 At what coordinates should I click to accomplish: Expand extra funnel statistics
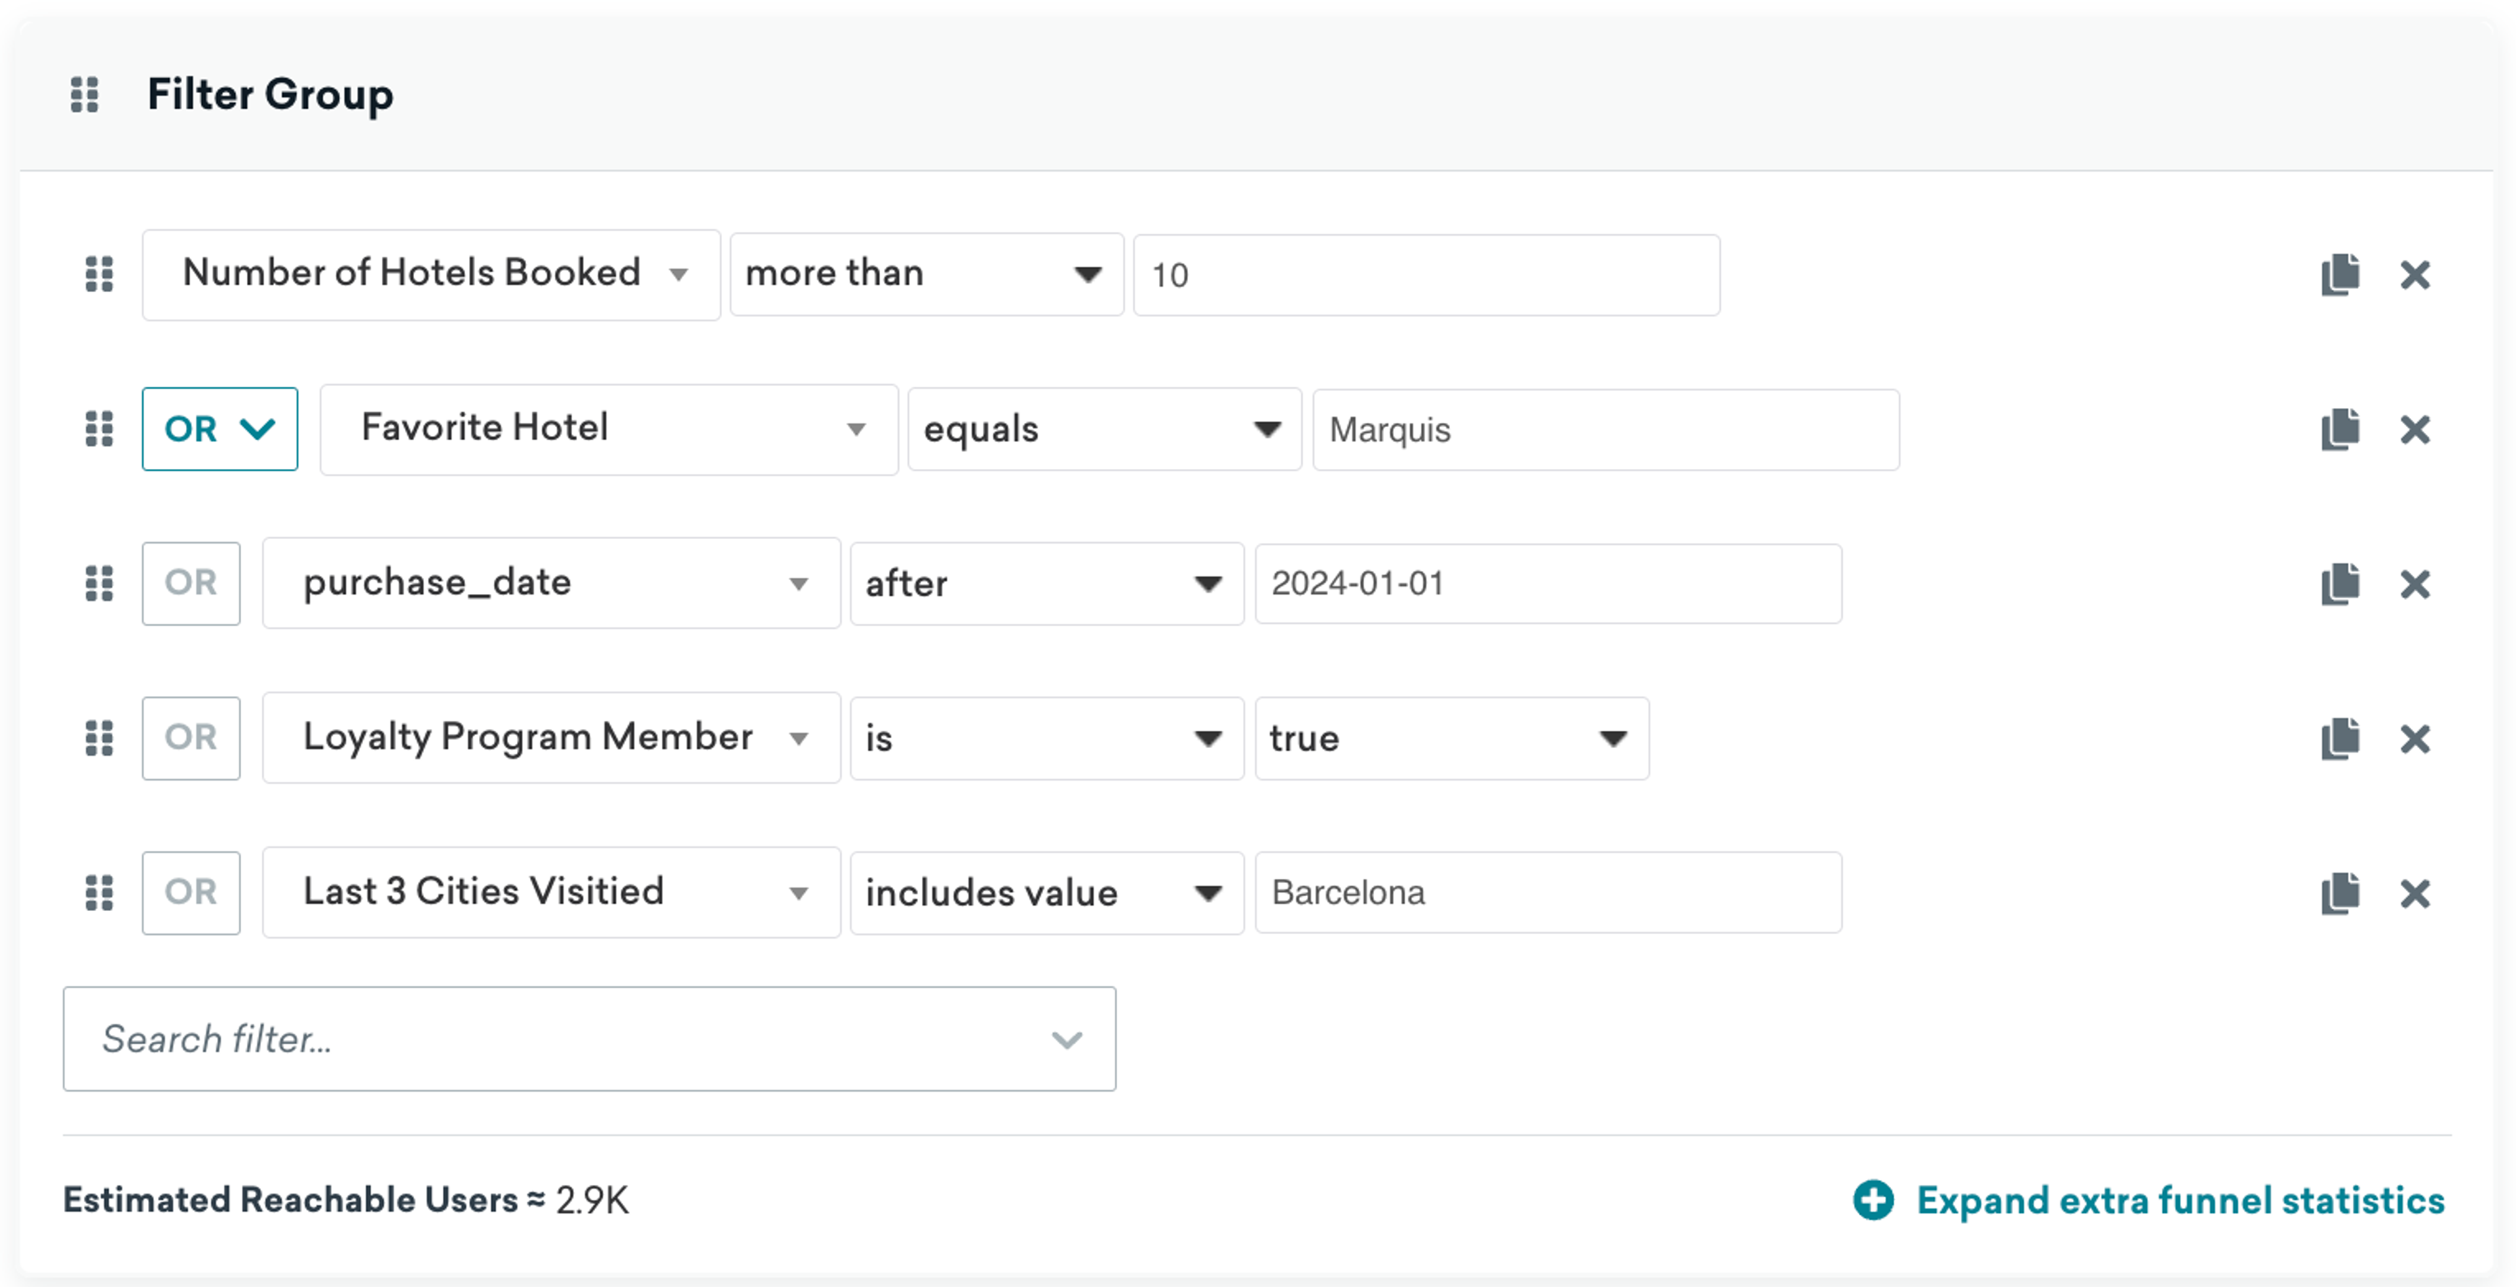(x=2149, y=1200)
